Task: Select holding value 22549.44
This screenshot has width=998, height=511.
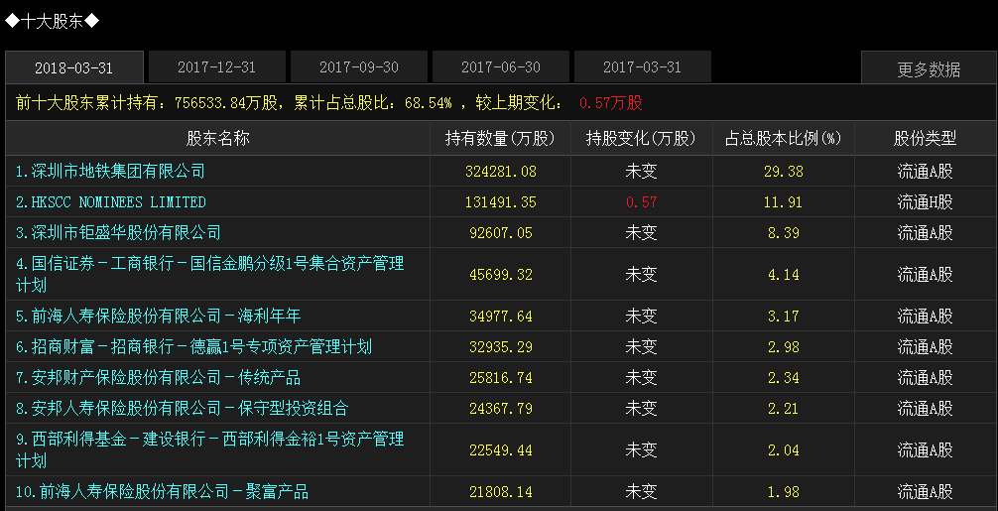Action: click(x=501, y=449)
